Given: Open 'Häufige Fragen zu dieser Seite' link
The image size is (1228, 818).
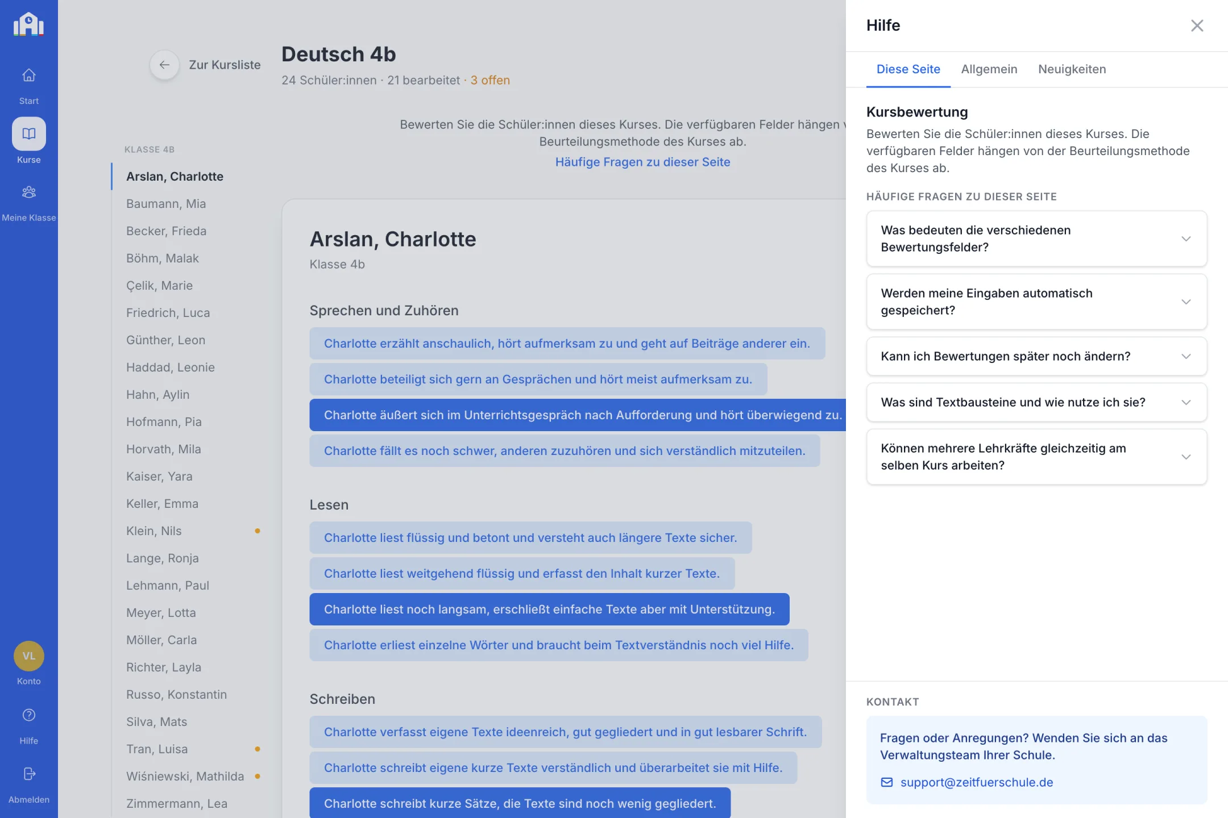Looking at the screenshot, I should (642, 162).
